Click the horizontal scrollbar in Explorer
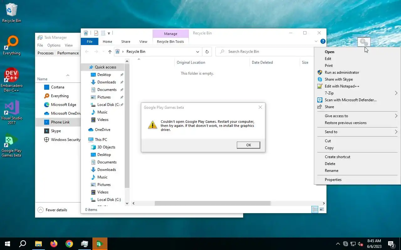401x250 pixels. (212, 203)
